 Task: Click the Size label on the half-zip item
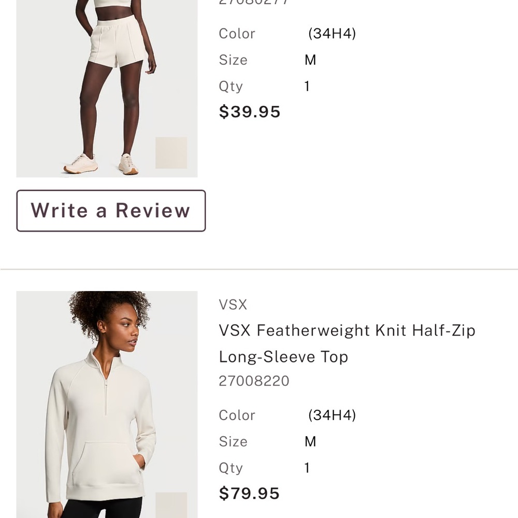click(233, 441)
